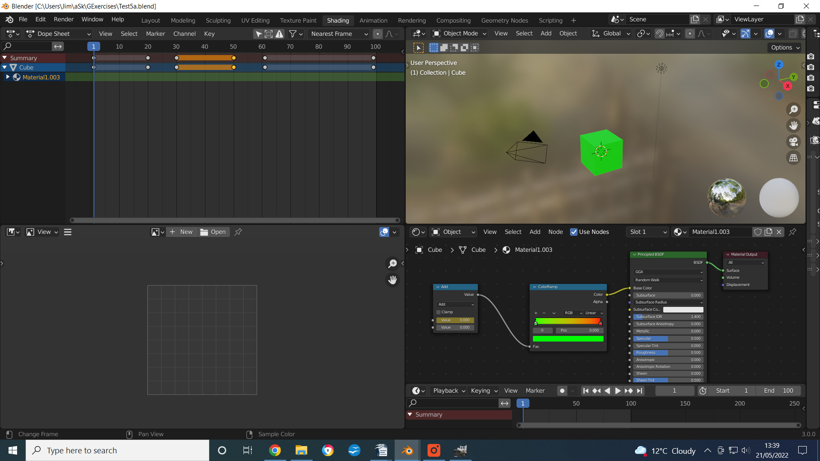
Task: Click the Roughness slider in Principled BSDF
Action: point(668,353)
